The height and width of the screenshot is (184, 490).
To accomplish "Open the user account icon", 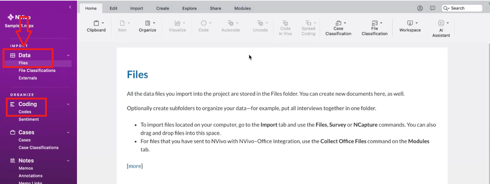I will (x=420, y=9).
